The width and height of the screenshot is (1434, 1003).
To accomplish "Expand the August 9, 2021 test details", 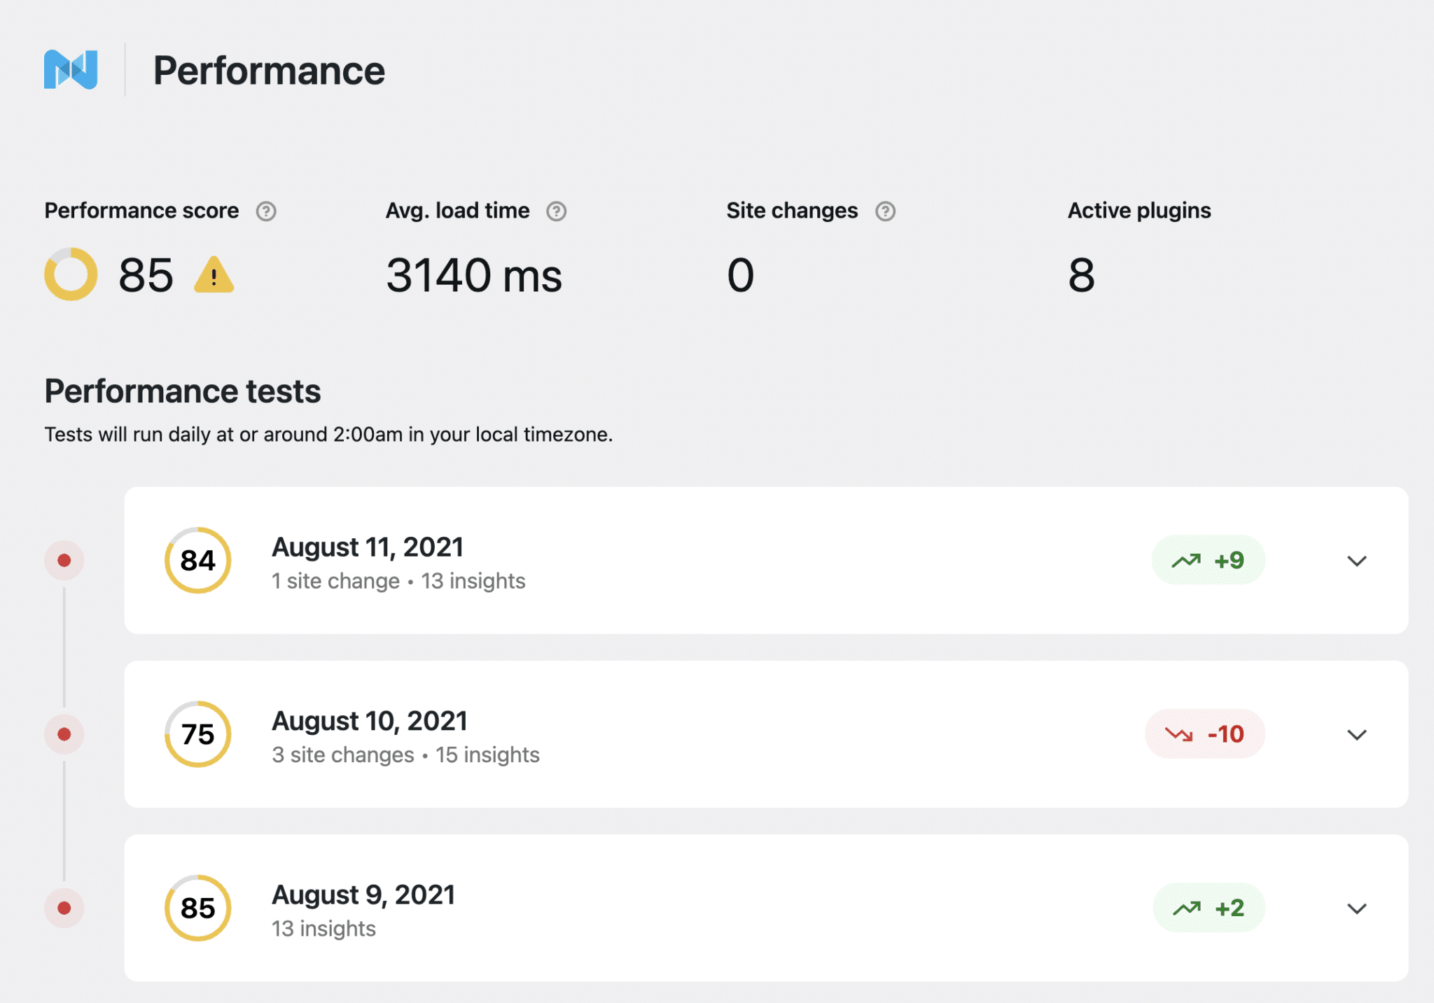I will click(1357, 909).
